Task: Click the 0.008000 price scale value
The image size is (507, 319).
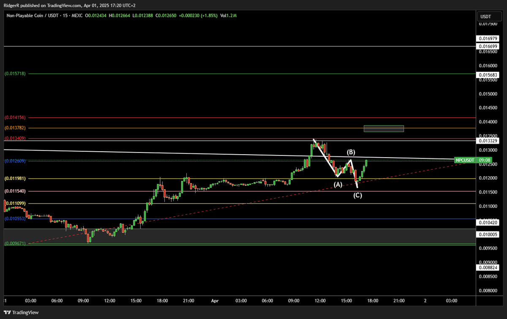Action: click(487, 291)
